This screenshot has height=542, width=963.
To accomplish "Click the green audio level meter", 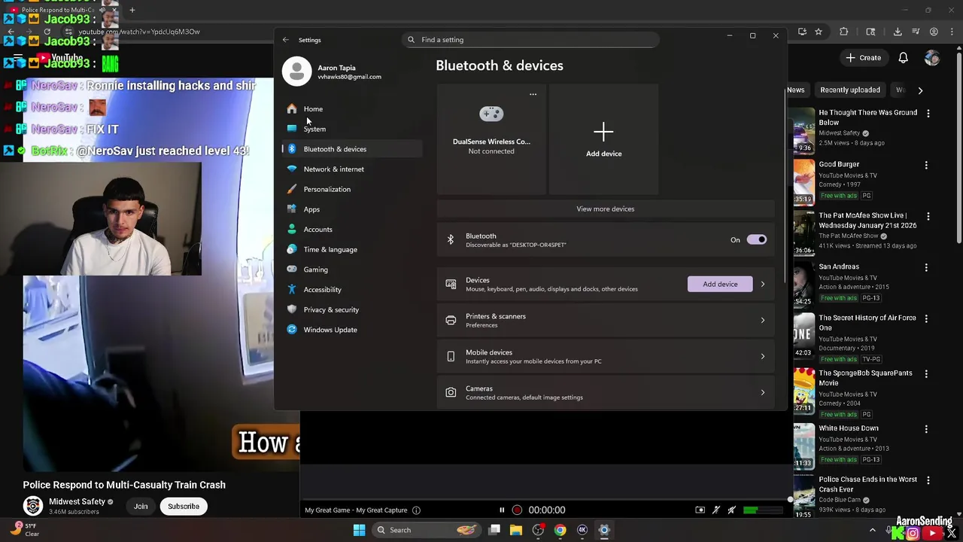I will (x=750, y=510).
